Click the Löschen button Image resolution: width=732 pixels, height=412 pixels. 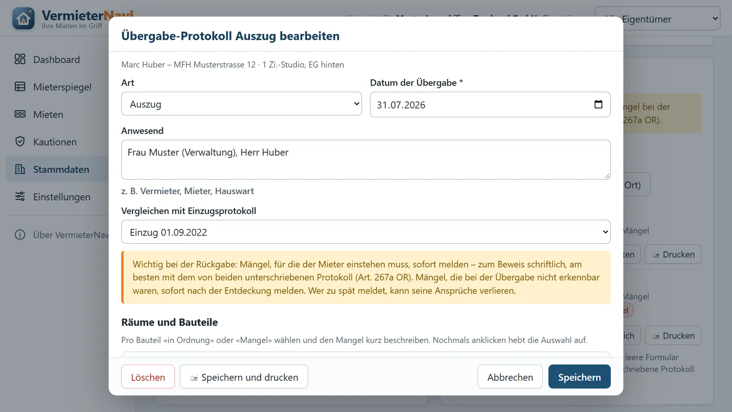click(148, 377)
